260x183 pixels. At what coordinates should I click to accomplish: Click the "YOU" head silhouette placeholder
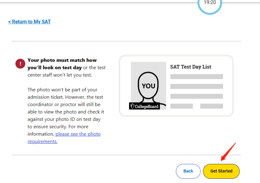pyautogui.click(x=148, y=86)
